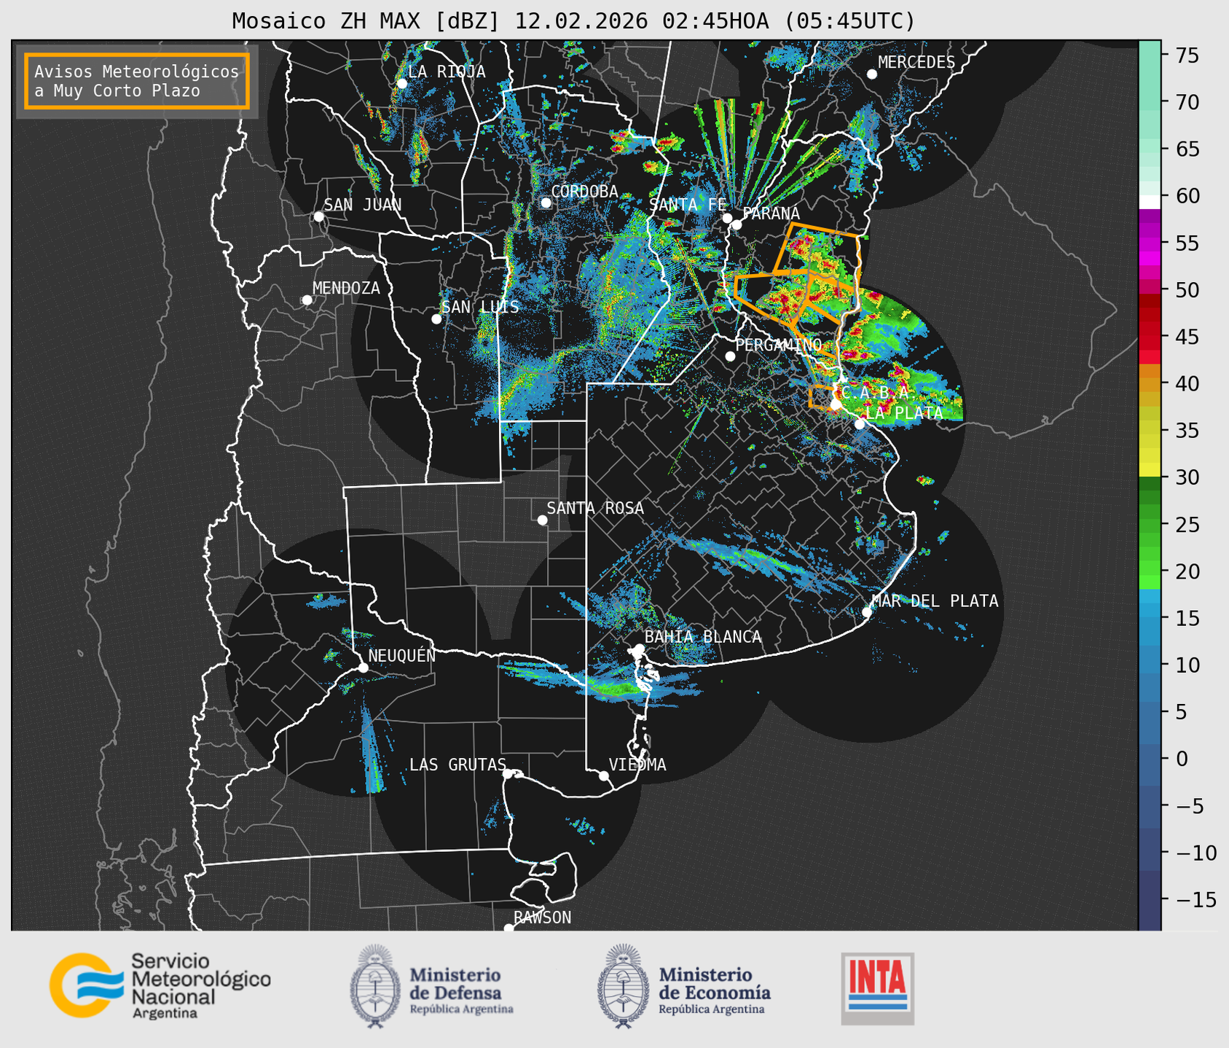1229x1048 pixels.
Task: Click the INTA logo
Action: point(877,988)
